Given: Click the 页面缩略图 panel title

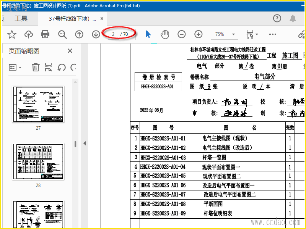Looking at the screenshot, I should point(24,51).
